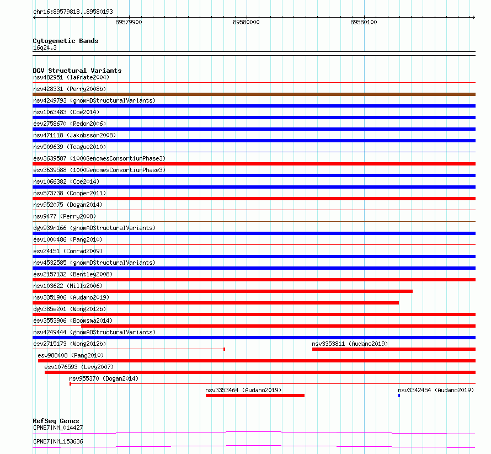Screen dimensions: 491x454
Task: Select the nsv4249444 (gnomADStructuralVariants) label
Action: (94, 332)
